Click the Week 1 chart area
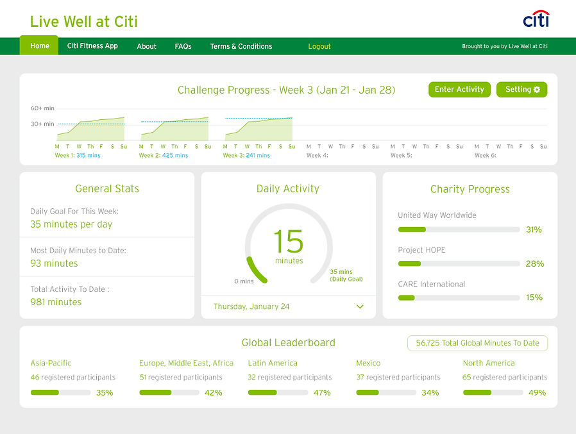This screenshot has height=434, width=576. [x=90, y=129]
